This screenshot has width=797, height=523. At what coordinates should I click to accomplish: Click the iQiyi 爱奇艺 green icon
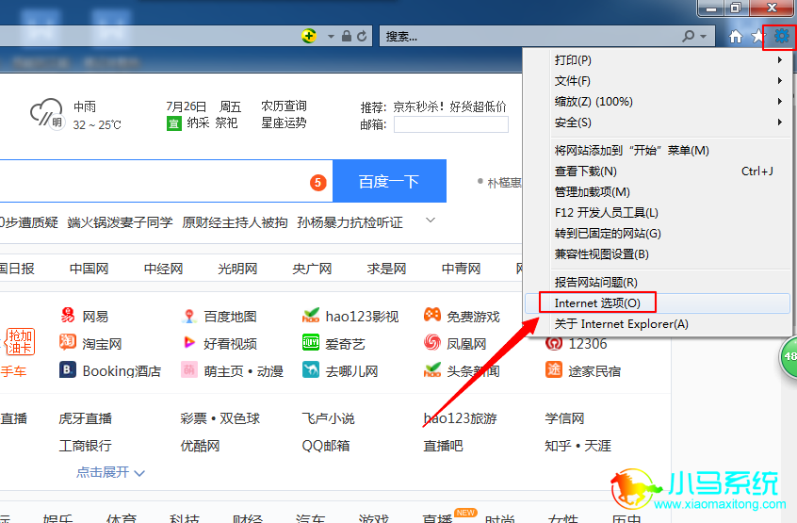[x=311, y=343]
